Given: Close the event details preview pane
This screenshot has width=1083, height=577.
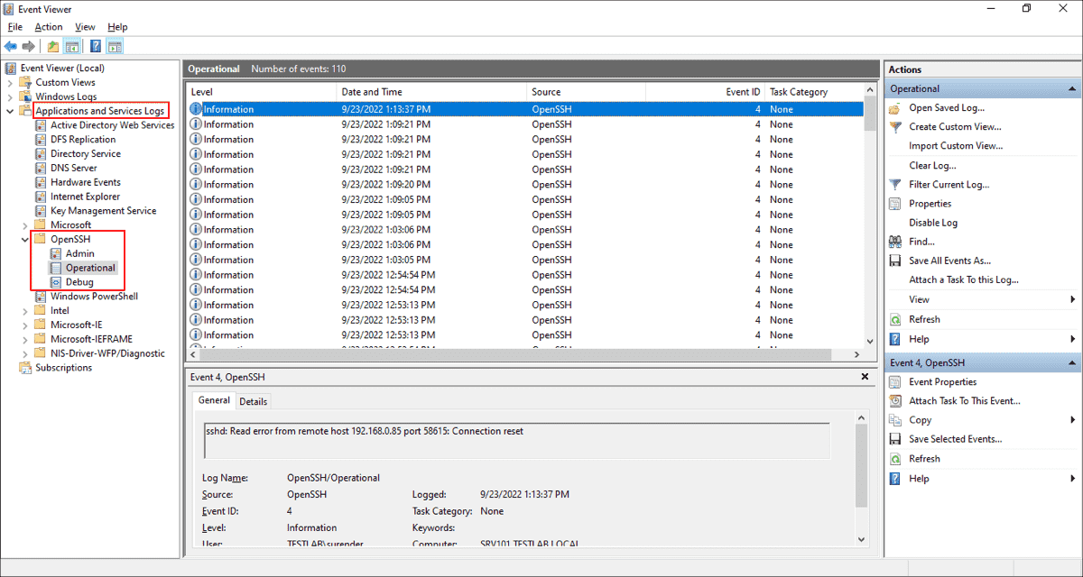Looking at the screenshot, I should coord(864,376).
